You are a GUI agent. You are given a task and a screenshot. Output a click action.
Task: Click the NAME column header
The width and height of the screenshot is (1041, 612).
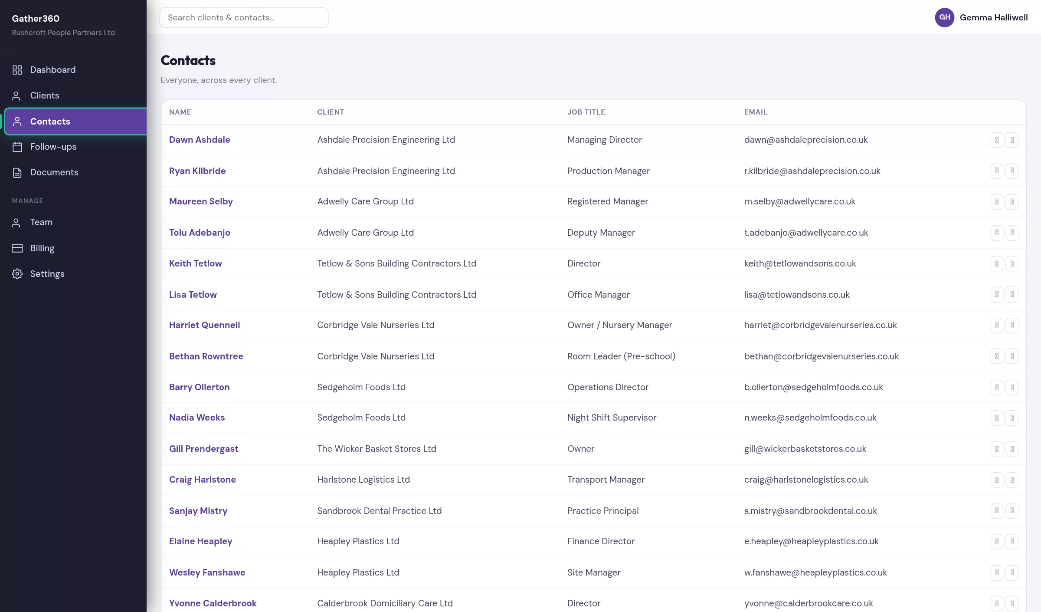[180, 112]
